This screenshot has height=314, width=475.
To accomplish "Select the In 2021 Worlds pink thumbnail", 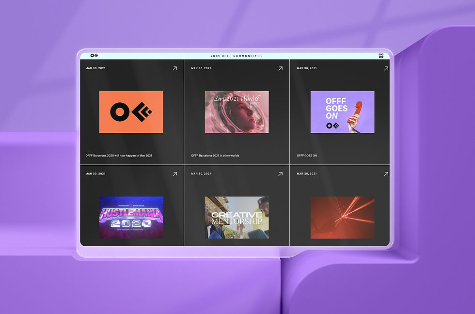I will click(x=237, y=112).
